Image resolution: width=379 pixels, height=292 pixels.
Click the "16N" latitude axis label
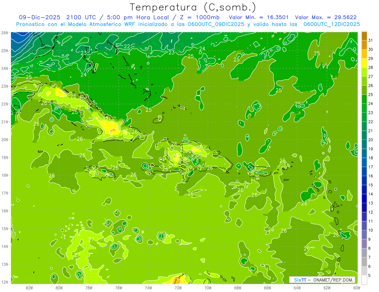(4, 211)
